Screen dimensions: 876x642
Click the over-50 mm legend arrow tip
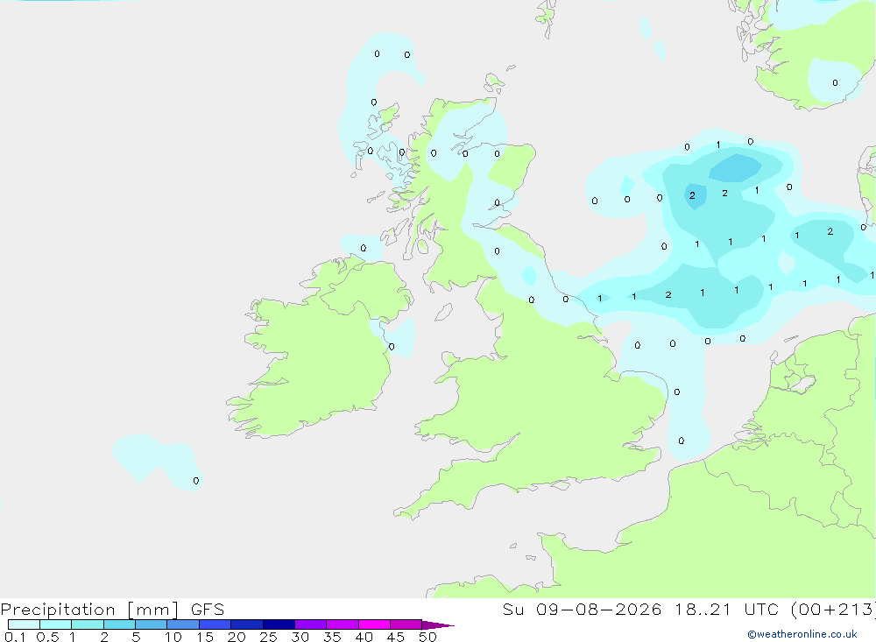(x=438, y=625)
